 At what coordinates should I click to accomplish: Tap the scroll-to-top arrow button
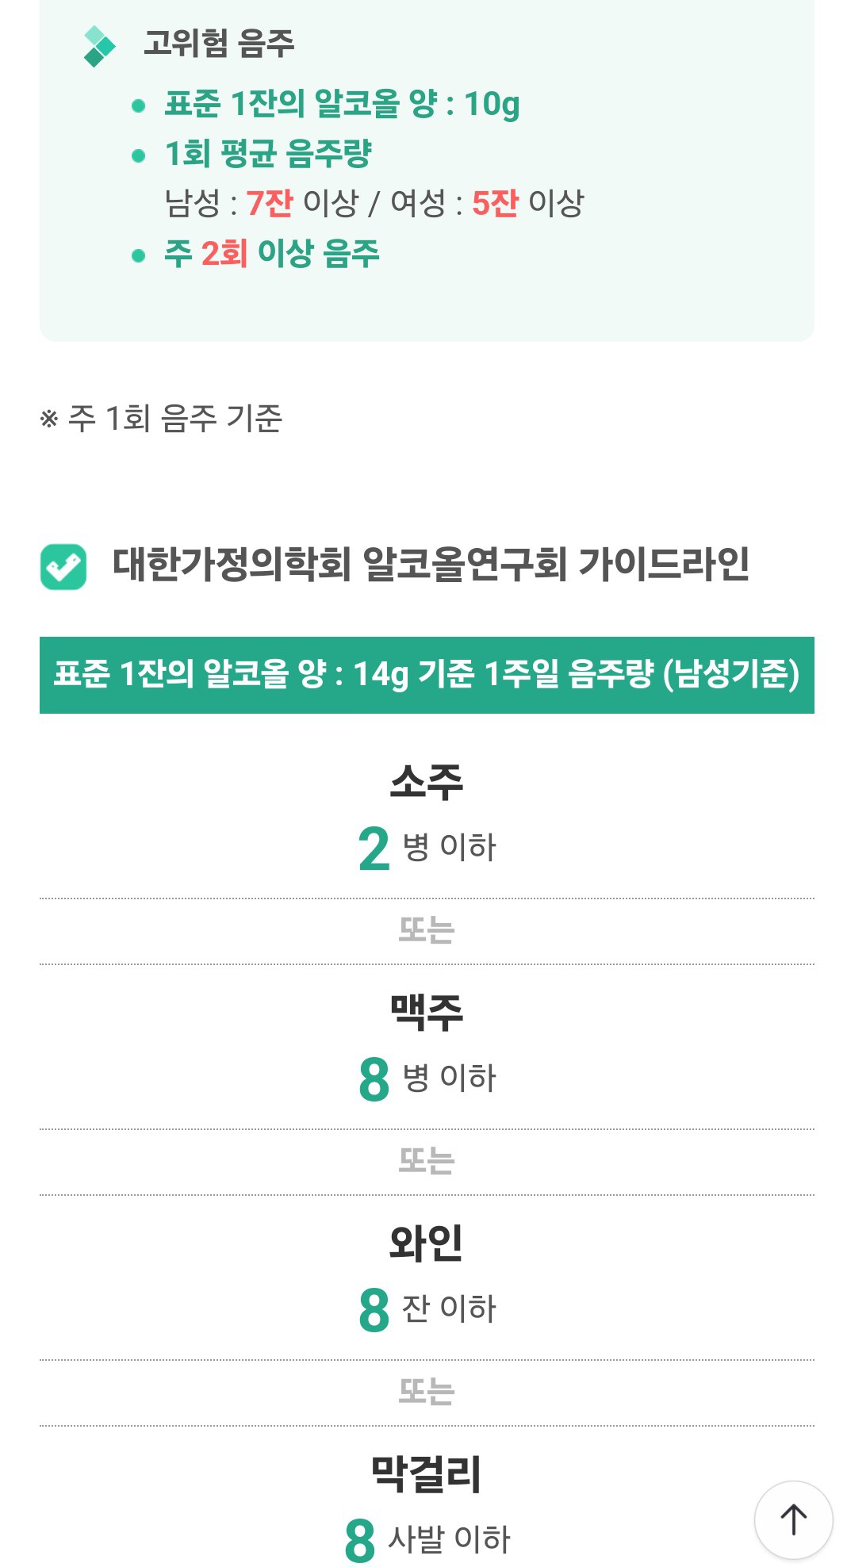click(x=793, y=1520)
